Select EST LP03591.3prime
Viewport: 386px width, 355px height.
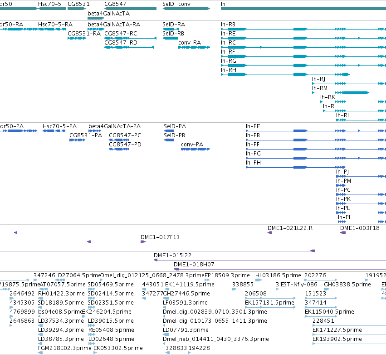185,303
